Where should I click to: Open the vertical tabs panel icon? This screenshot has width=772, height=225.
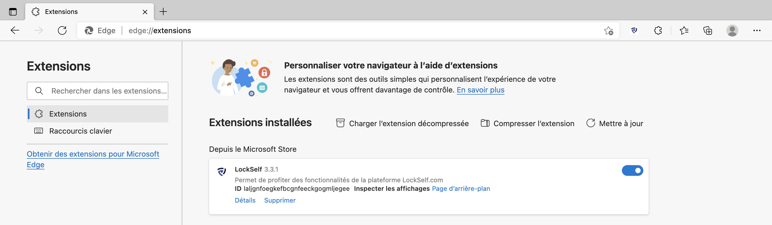coord(13,12)
